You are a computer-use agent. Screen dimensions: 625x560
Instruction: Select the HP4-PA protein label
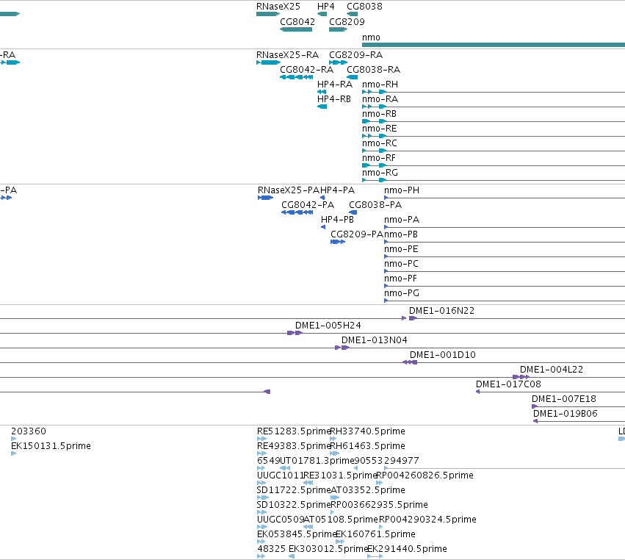338,190
